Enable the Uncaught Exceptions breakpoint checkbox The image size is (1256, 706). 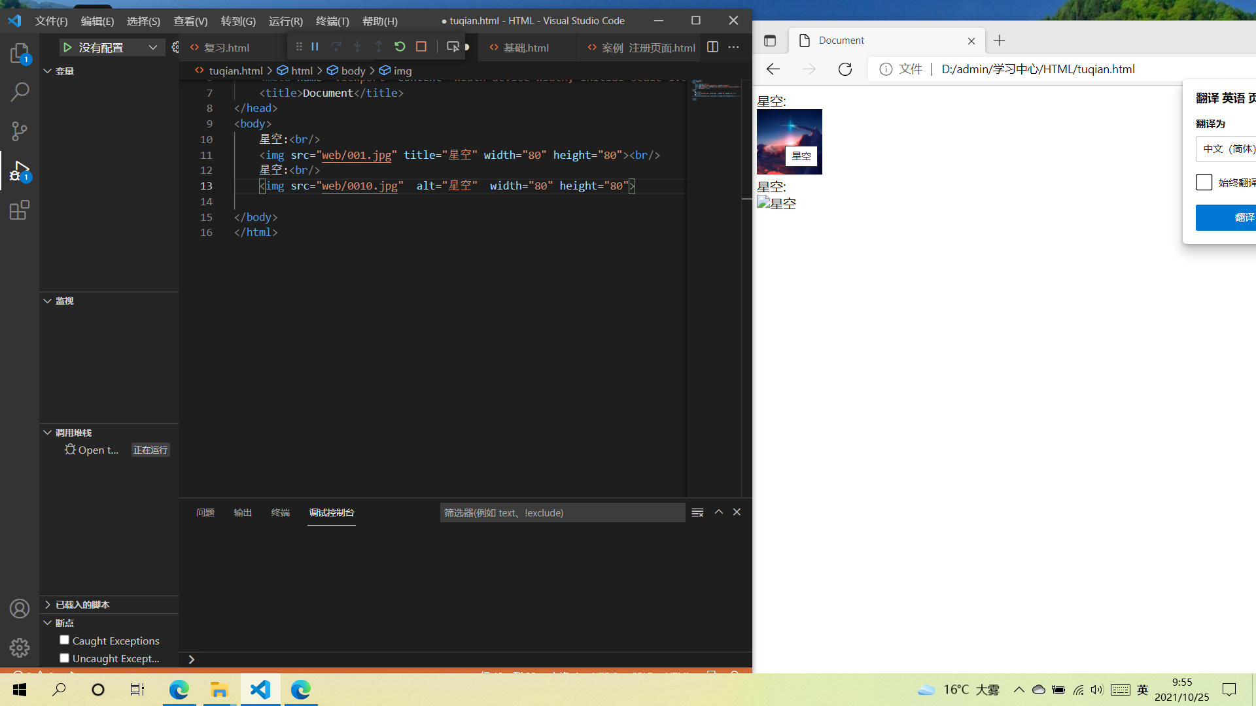64,658
